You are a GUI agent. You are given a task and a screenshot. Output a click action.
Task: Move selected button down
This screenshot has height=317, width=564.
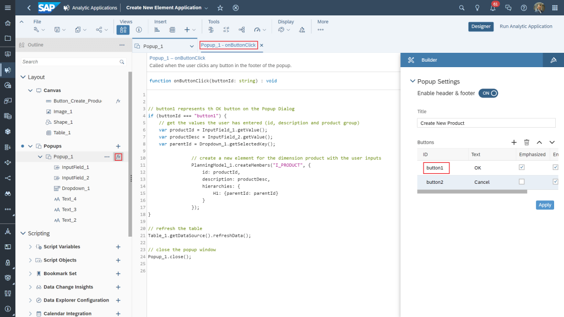coord(552,143)
